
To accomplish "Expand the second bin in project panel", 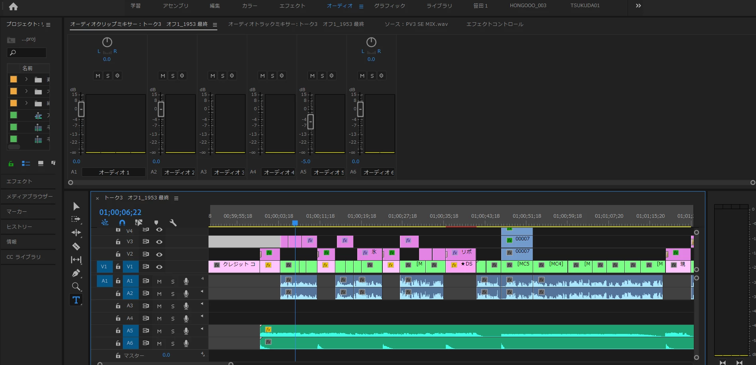I will [26, 91].
